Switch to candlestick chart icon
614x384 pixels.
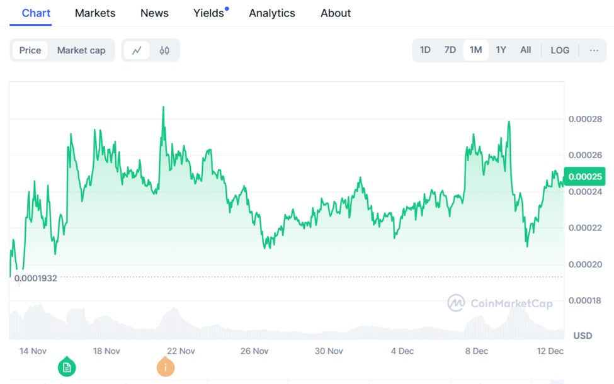pyautogui.click(x=164, y=50)
